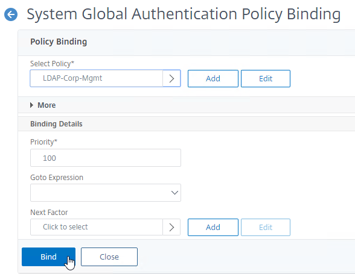Open policy list via Select Policy chevron
This screenshot has width=355, height=274.
171,78
